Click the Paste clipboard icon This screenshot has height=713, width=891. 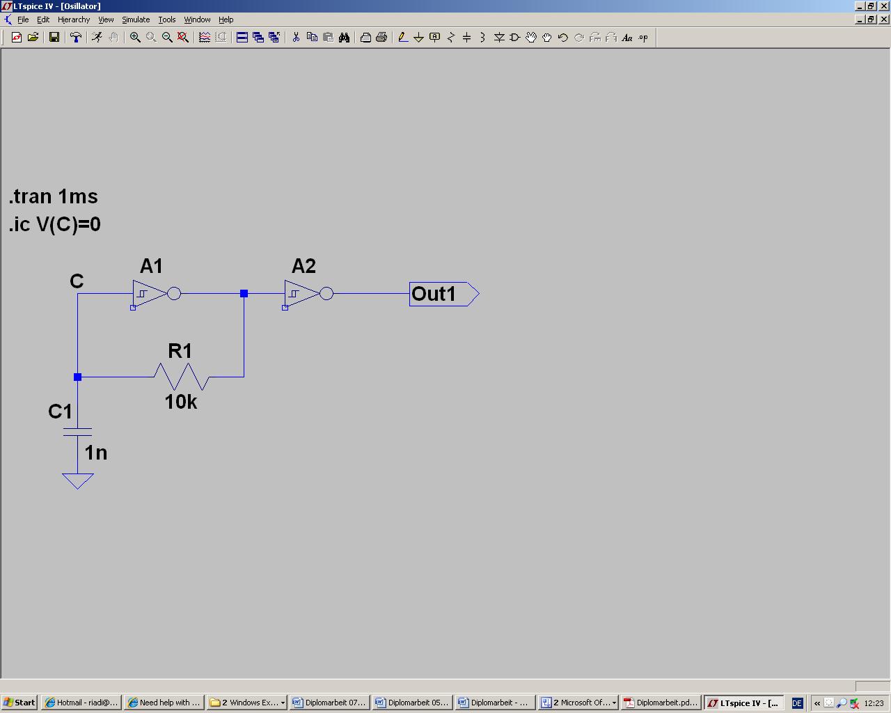(328, 38)
